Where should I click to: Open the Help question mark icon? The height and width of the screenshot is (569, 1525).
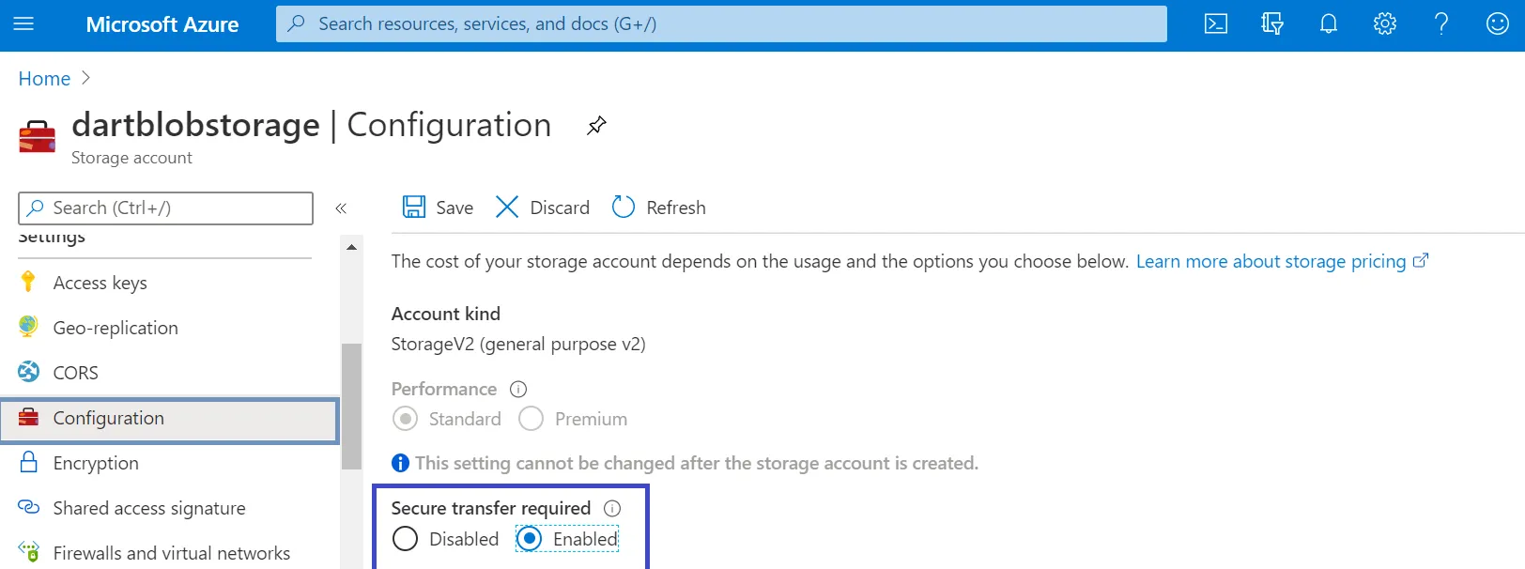(1441, 23)
